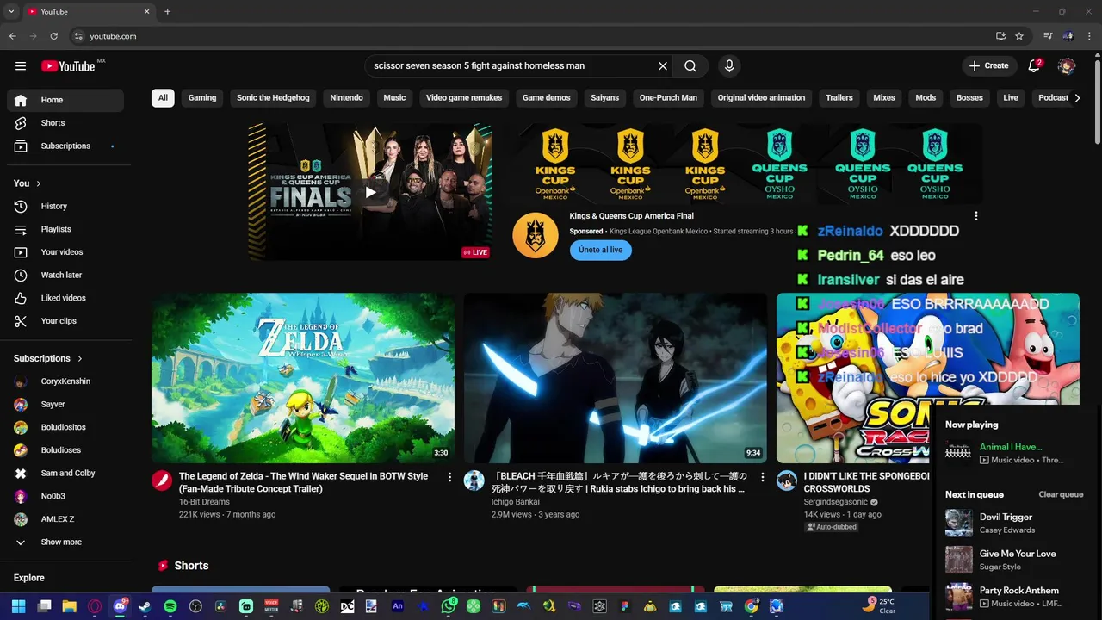Screen dimensions: 1102x620
Task: Open the YouTube hamburger guide menu
Action: click(21, 66)
